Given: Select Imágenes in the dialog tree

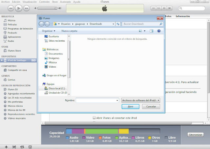Looking at the screenshot, I should coord(52,58).
